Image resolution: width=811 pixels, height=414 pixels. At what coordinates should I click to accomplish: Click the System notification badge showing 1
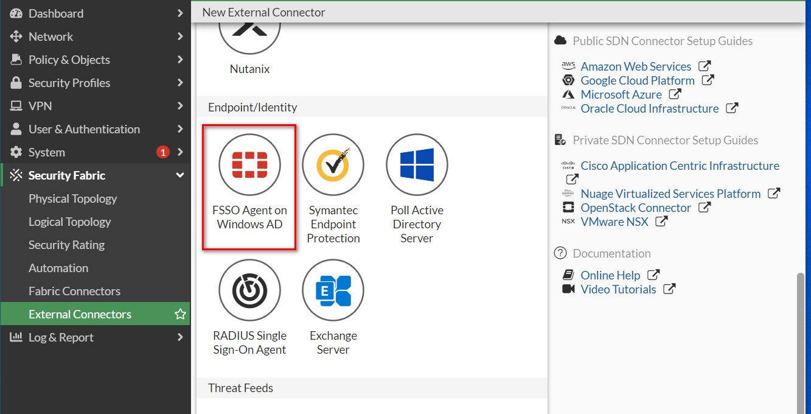point(162,152)
